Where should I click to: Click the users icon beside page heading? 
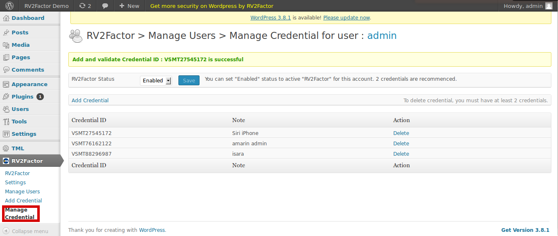pyautogui.click(x=76, y=36)
